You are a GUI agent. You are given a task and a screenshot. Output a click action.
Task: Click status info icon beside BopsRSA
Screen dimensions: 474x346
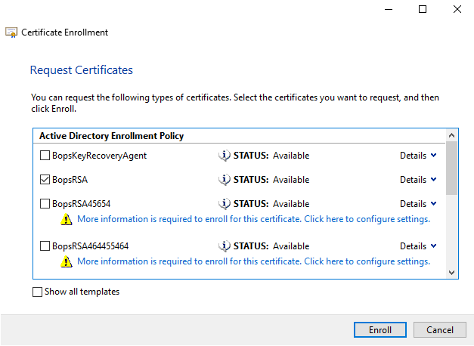(x=224, y=180)
